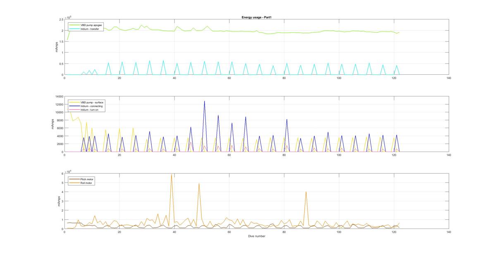Click the 'mAmps' label of the middle plot

click(52, 124)
